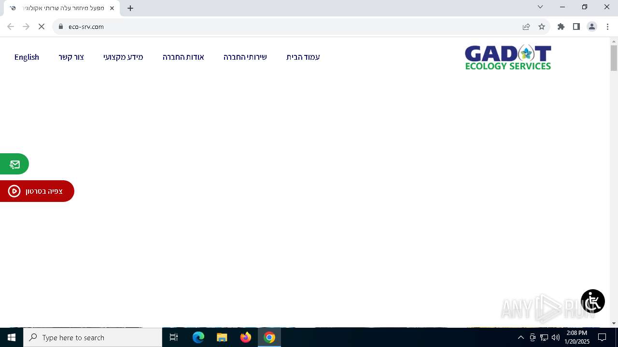Open the מידע מקצועי menu item
618x347 pixels.
[x=123, y=57]
